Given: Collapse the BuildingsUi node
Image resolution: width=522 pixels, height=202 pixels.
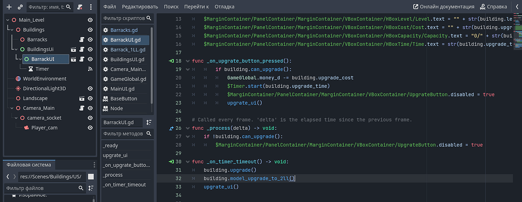Looking at the screenshot, I should click(16, 49).
